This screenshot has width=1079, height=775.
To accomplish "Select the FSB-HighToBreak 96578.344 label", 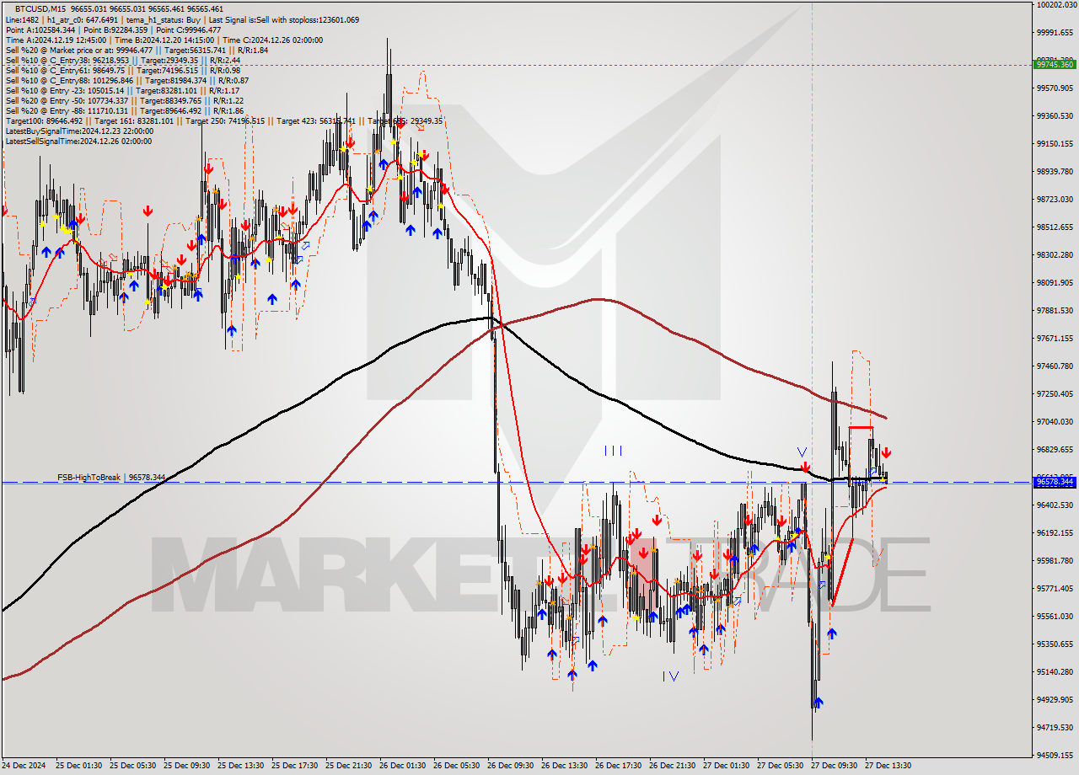I will (x=111, y=477).
